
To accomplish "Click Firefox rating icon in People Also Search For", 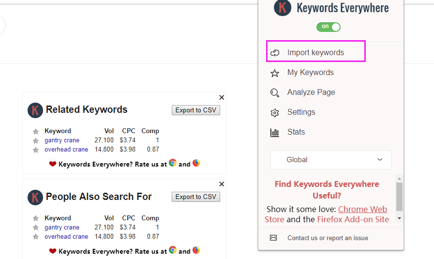I will (196, 250).
